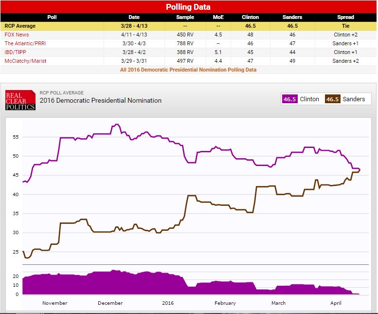Click the 2016 Democratic Presidential Nomination chart title

(x=101, y=100)
